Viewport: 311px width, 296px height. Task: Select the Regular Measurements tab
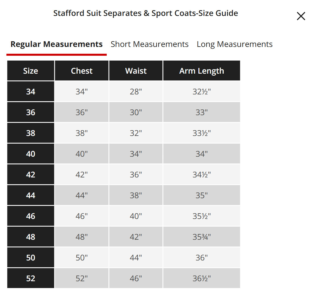coord(57,44)
